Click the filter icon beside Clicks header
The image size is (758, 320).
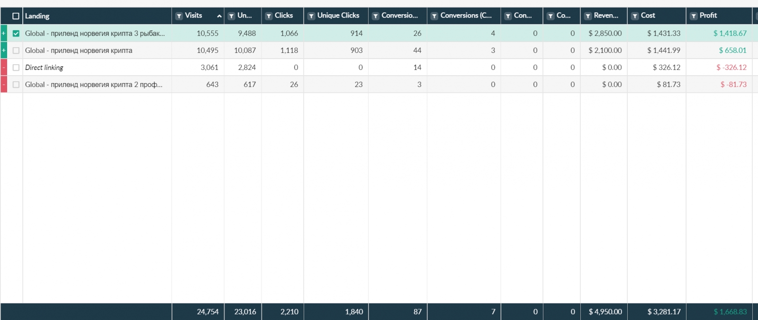click(x=269, y=16)
